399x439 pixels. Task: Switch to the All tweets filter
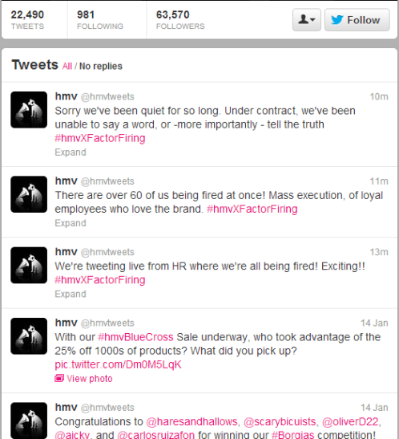click(x=67, y=66)
